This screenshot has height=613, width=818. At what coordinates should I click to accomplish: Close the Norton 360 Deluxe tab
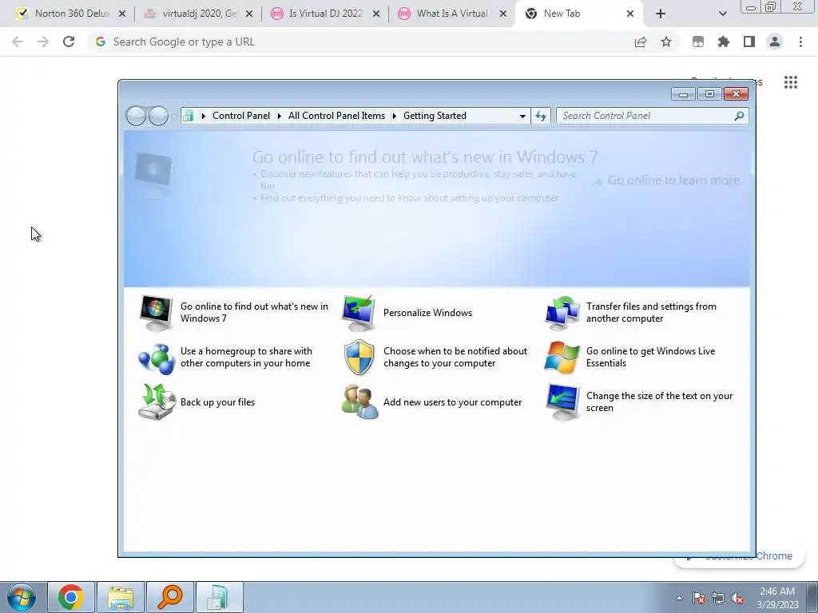tap(122, 14)
